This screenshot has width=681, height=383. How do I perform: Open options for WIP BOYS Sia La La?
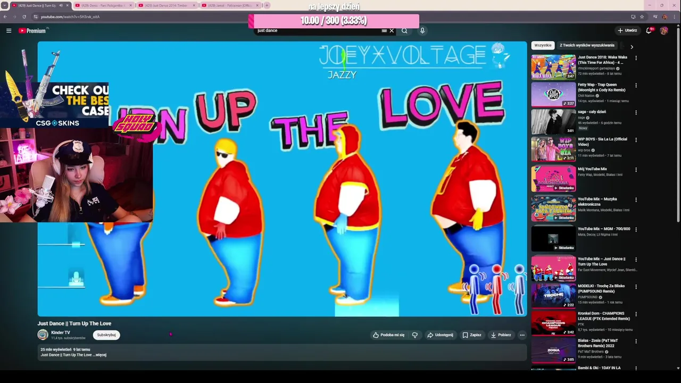pos(636,140)
